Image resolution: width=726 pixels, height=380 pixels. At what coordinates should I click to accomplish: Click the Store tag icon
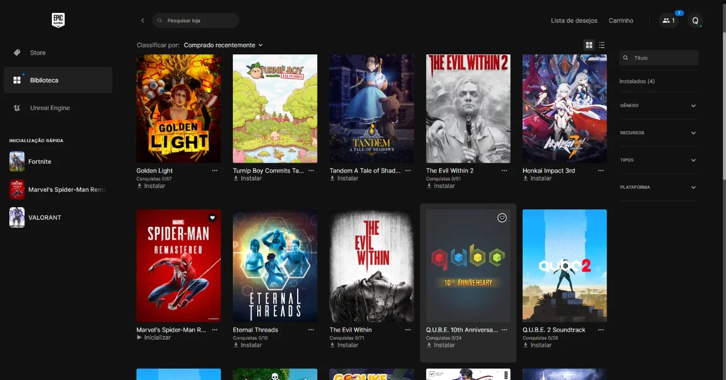pos(17,53)
